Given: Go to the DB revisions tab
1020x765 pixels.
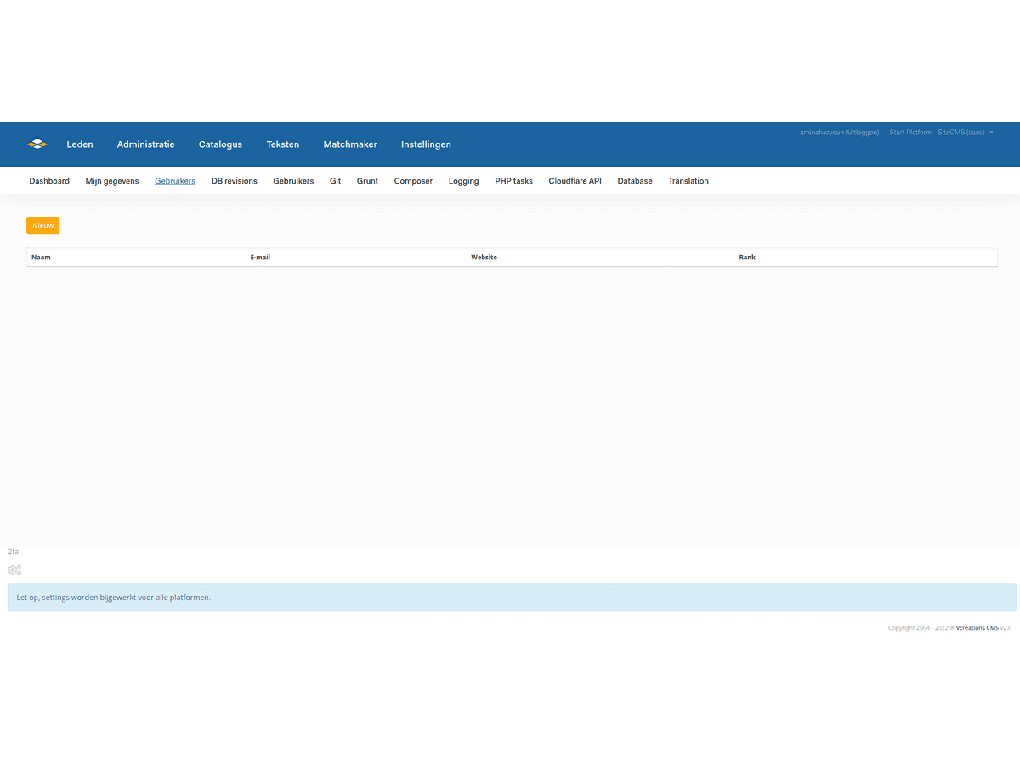Looking at the screenshot, I should [x=234, y=181].
